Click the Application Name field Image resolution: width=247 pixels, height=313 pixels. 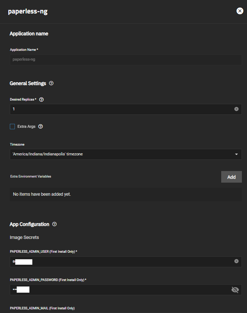[x=126, y=60]
